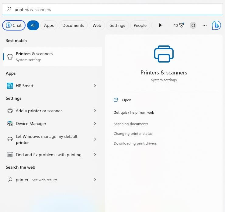Click the Printers & scanners title in preview pane
The image size is (225, 212).
click(164, 73)
